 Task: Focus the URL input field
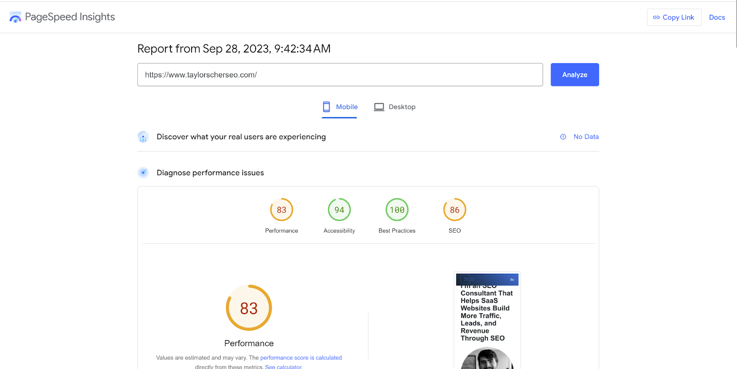(x=340, y=75)
